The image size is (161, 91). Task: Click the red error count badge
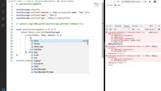click(x=151, y=26)
